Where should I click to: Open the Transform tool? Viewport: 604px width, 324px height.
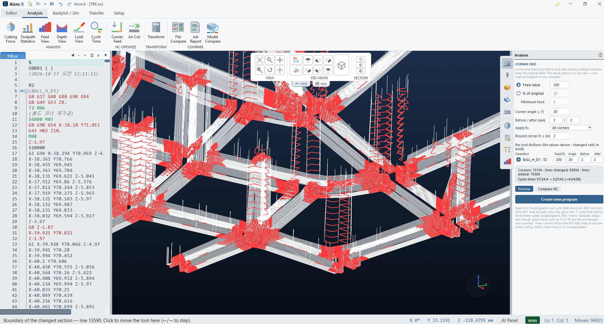point(156,30)
